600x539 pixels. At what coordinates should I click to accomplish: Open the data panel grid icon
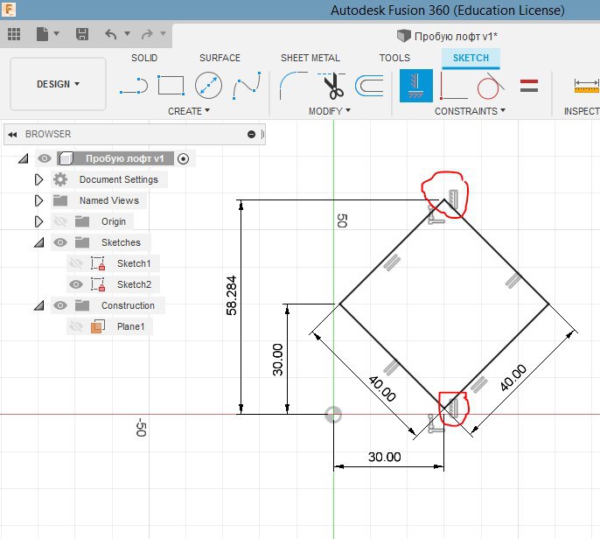tap(14, 34)
